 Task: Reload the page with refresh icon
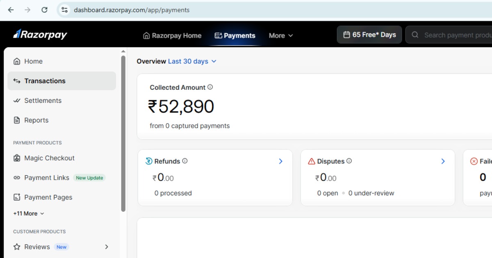click(x=44, y=10)
